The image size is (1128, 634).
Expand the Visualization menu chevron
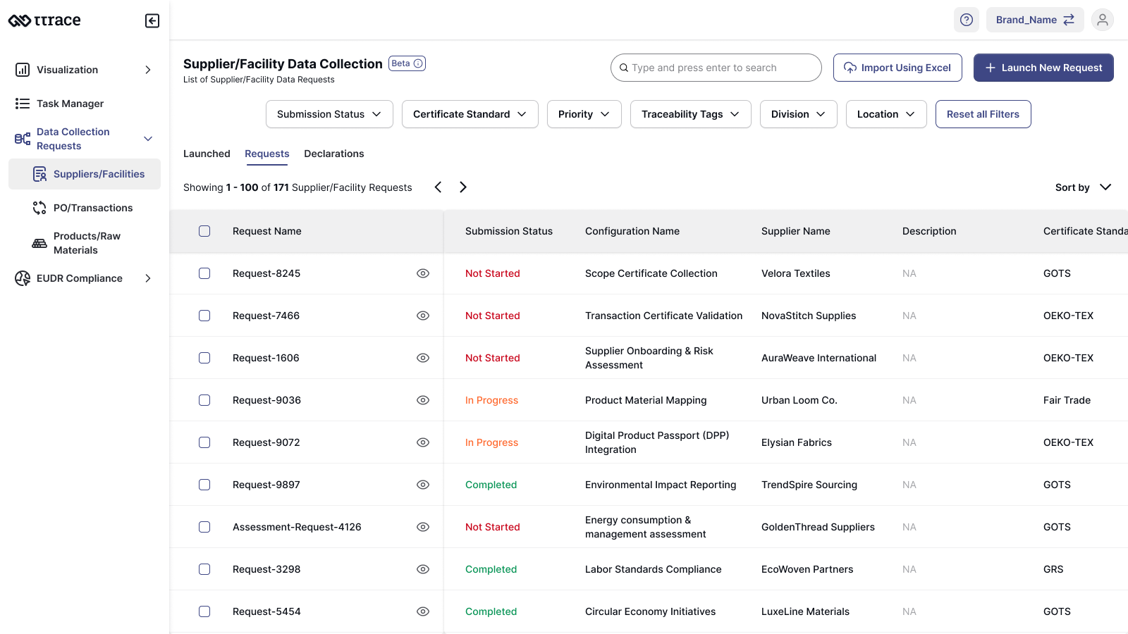coord(148,70)
